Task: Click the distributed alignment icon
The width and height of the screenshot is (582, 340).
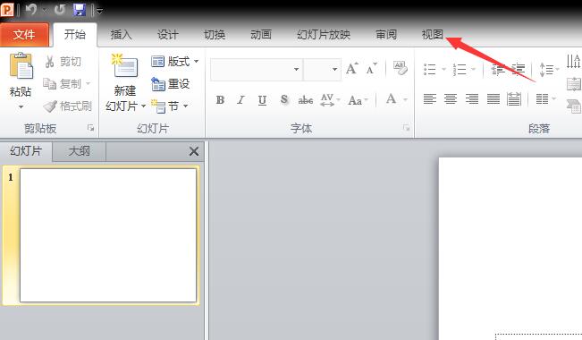Action: click(514, 98)
